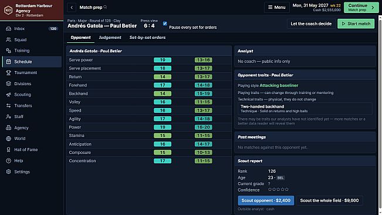Screen dimensions: 382x215
Task: Switch to the Judgement tab
Action: coord(110,37)
